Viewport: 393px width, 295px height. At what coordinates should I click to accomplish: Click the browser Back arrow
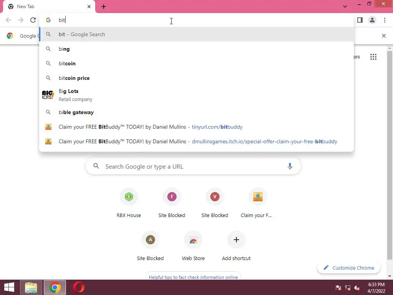pos(8,20)
